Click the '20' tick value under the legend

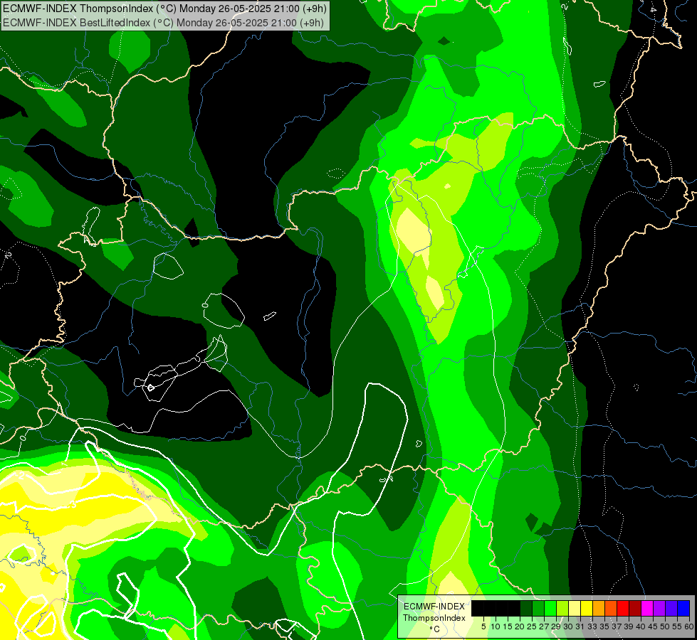(x=520, y=626)
